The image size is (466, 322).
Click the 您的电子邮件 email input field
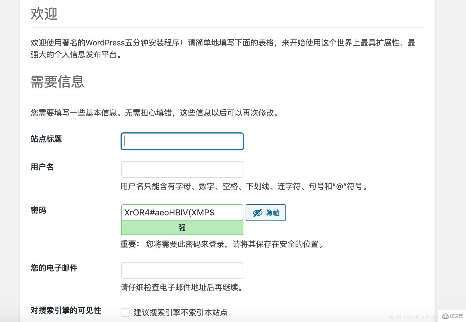point(182,270)
